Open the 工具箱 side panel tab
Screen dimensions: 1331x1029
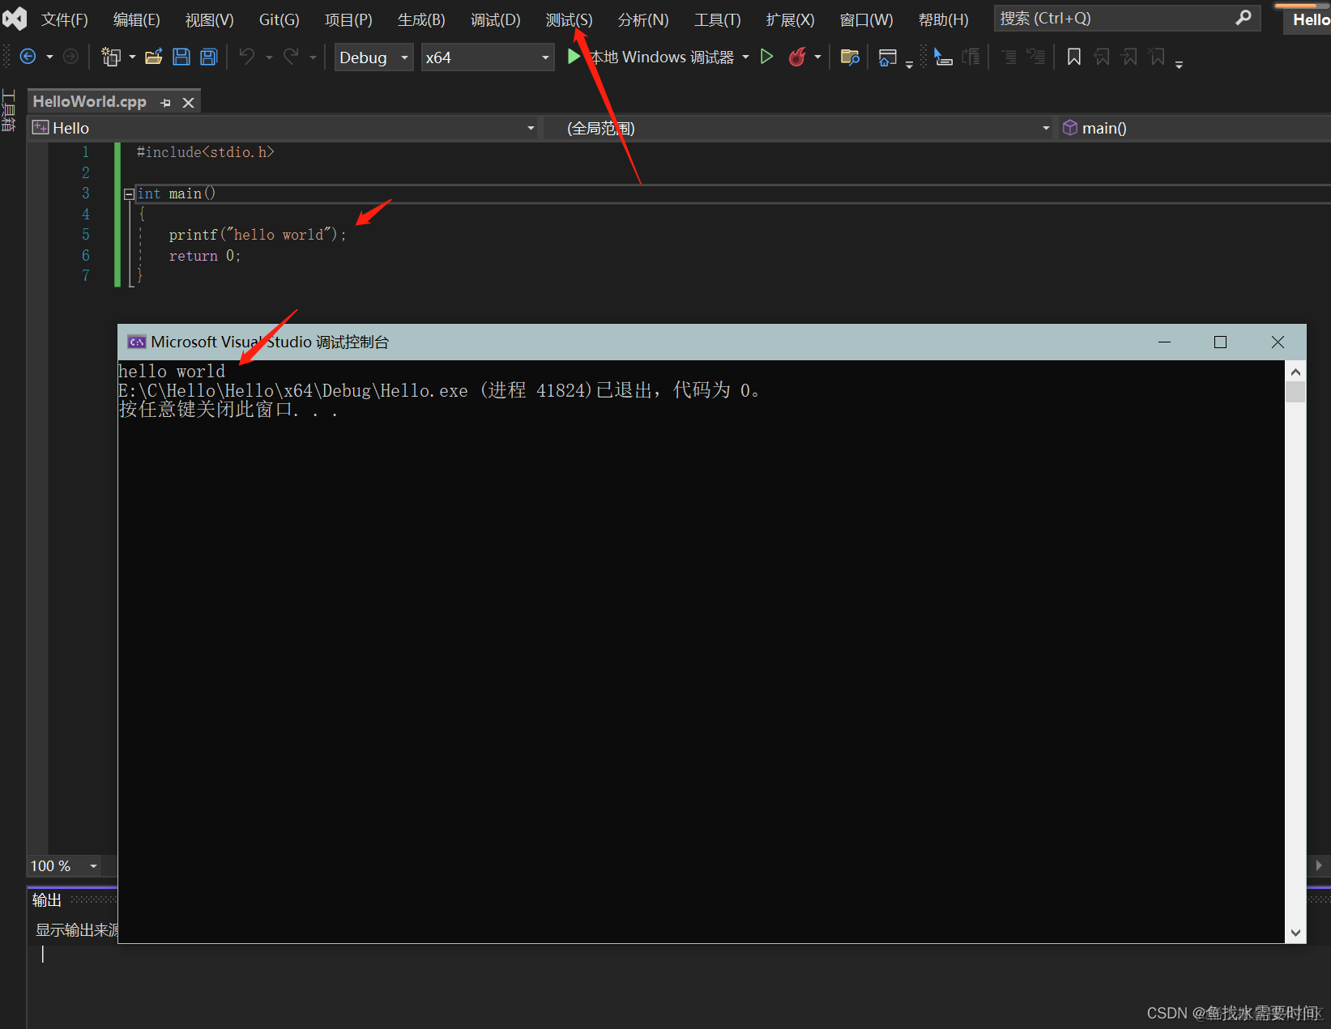9,111
